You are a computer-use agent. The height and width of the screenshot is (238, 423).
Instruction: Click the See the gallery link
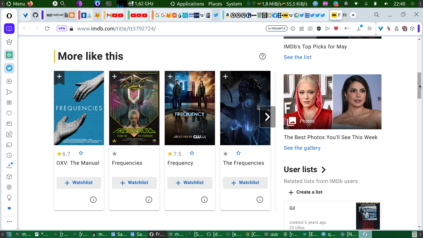pyautogui.click(x=302, y=148)
